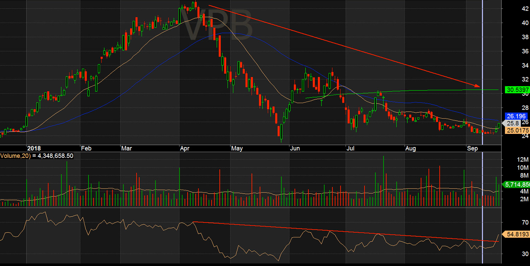Select the Jun label on time axis
Viewport: 530px width, 266px height.
click(295, 148)
